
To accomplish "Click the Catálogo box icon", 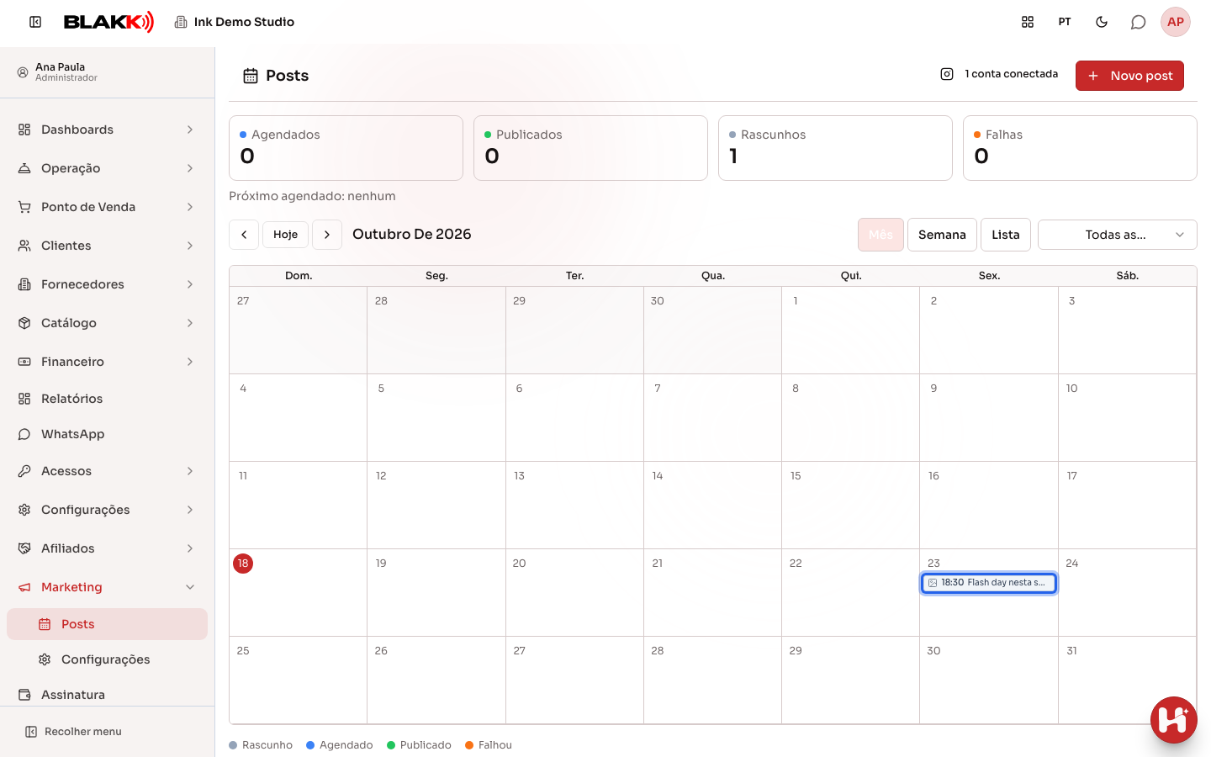I will 24,323.
